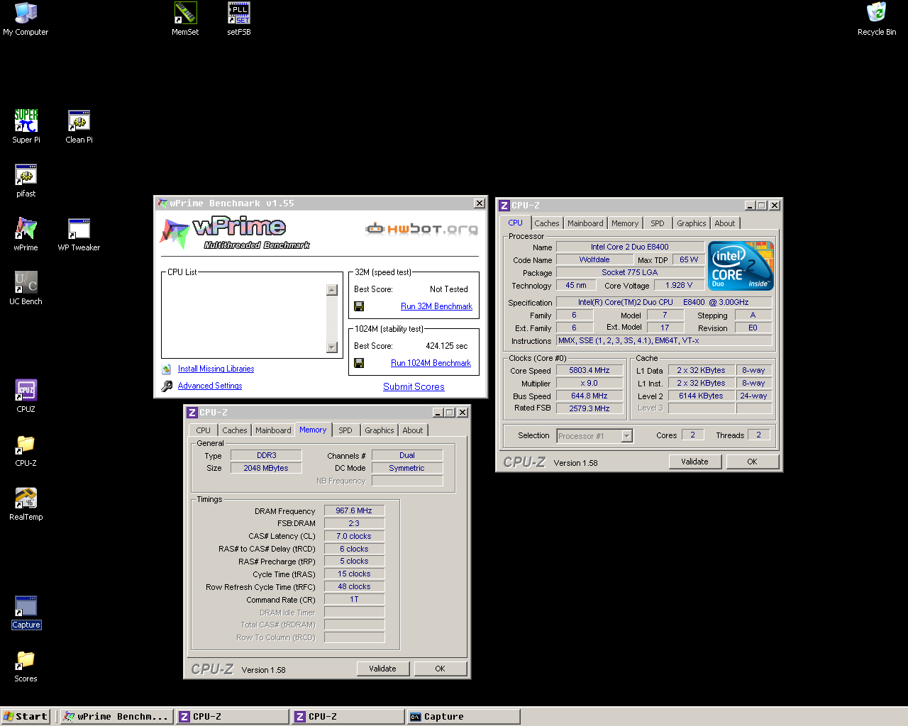
Task: Click the 1024M best score 424.125 sec
Action: tap(446, 346)
